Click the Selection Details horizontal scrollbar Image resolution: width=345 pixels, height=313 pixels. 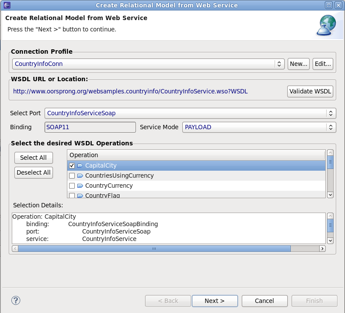coord(154,248)
